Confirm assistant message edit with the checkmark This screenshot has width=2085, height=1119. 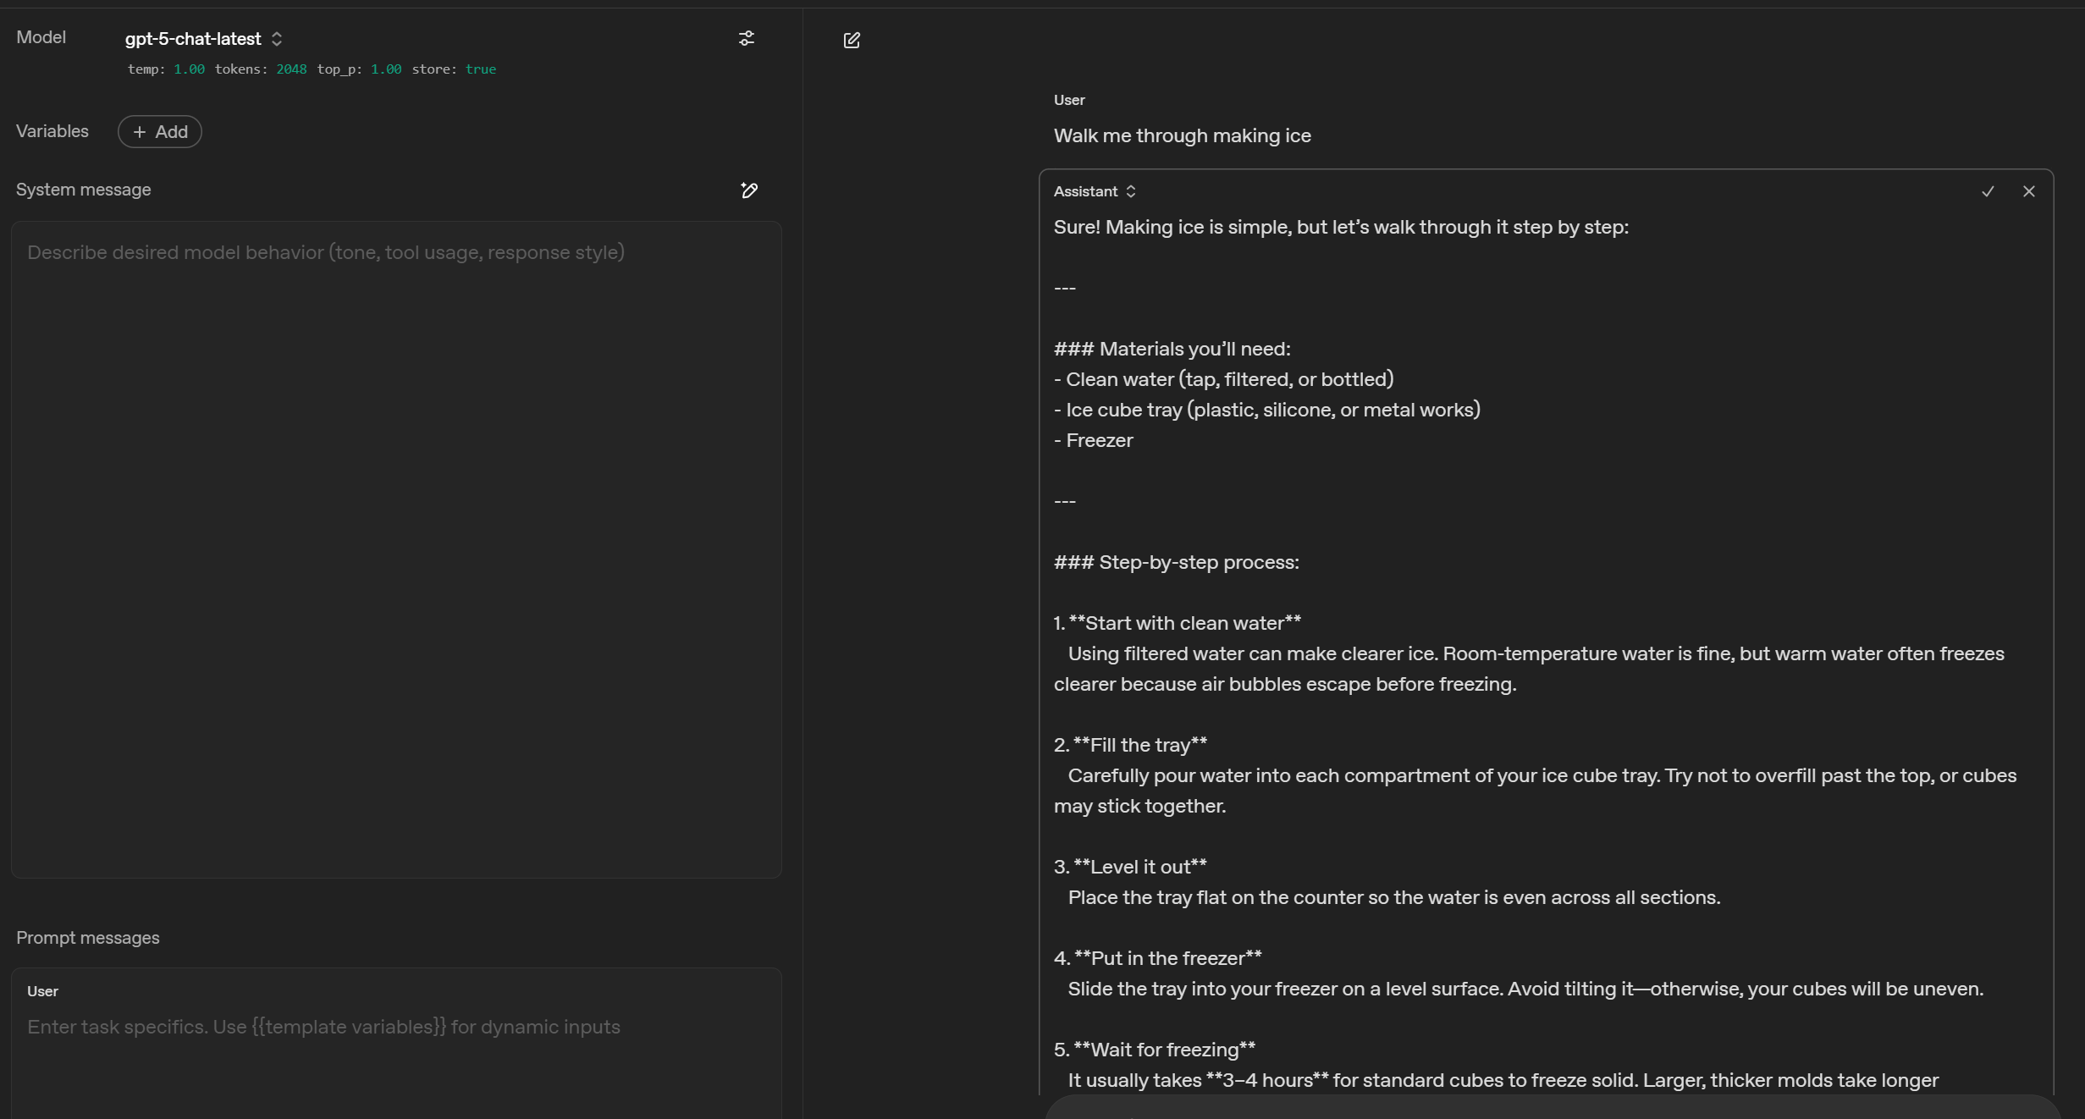[x=1988, y=191]
